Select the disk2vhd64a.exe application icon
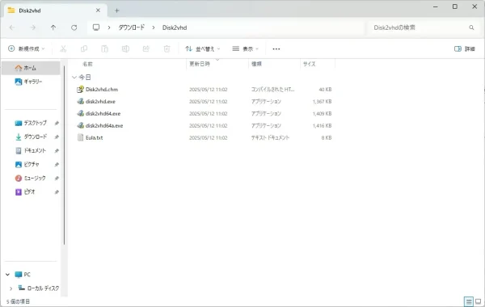 click(x=80, y=125)
